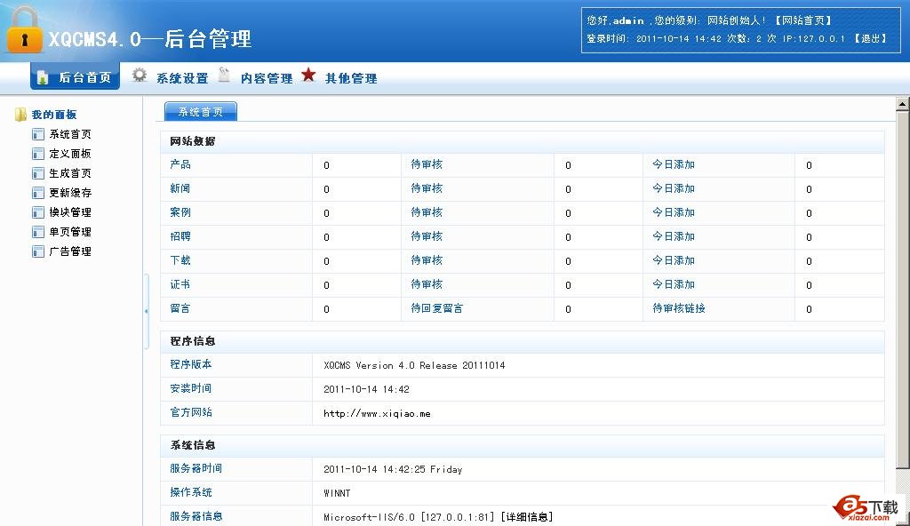The image size is (910, 526).
Task: Expand the 我的面板 sidebar group
Action: tap(54, 115)
